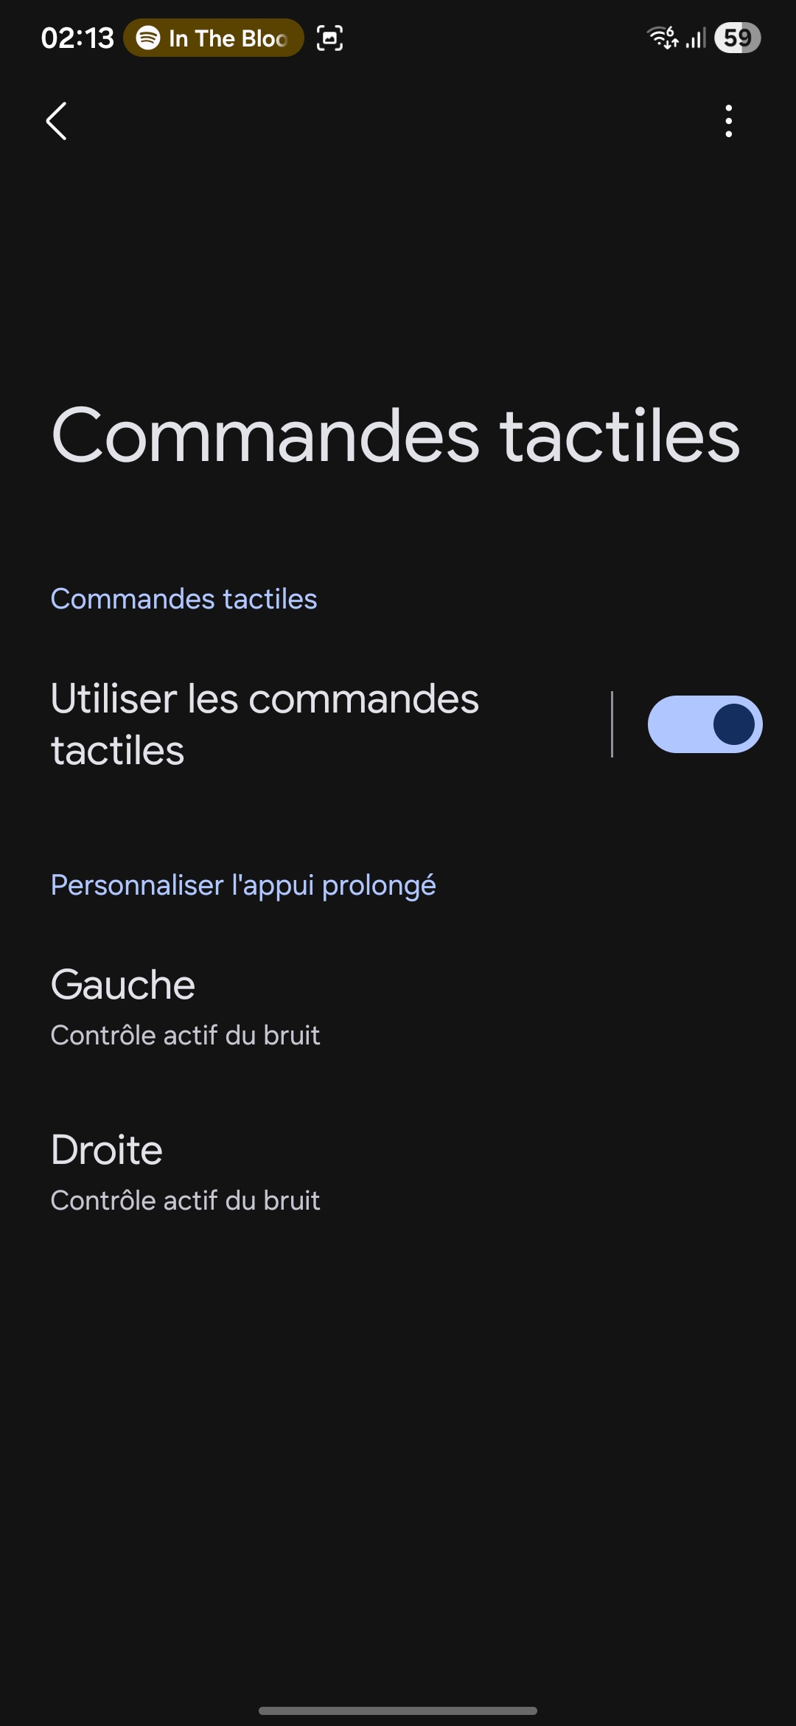Go back using the back arrow
796x1726 pixels.
point(57,121)
